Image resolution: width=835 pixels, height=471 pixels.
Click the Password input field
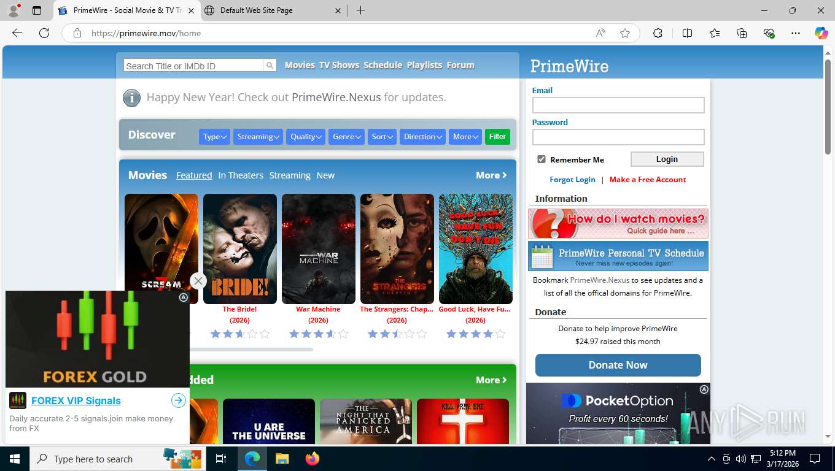[x=618, y=137]
